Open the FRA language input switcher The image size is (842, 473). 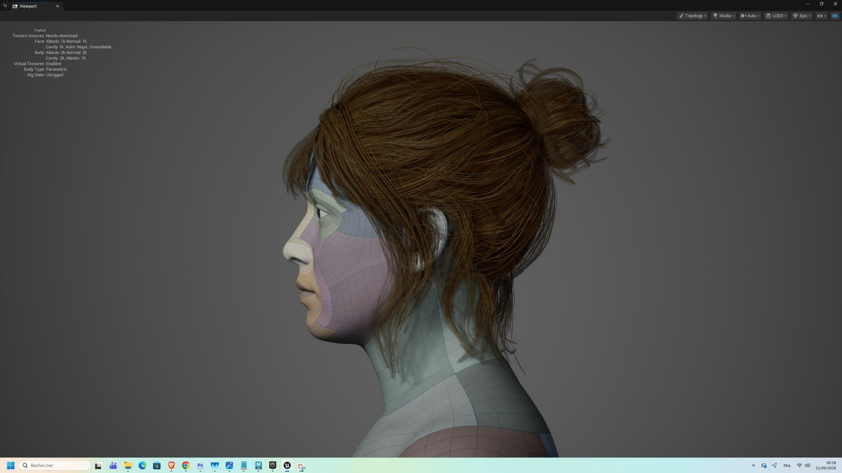(x=787, y=466)
